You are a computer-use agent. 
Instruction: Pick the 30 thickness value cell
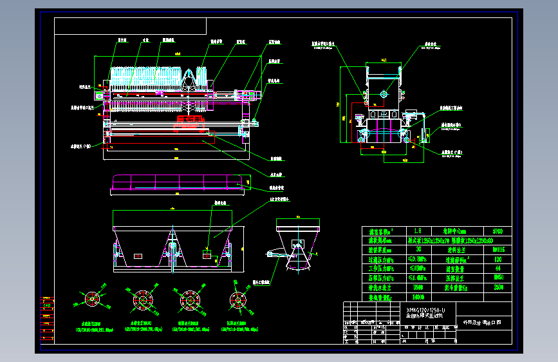pyautogui.click(x=418, y=249)
